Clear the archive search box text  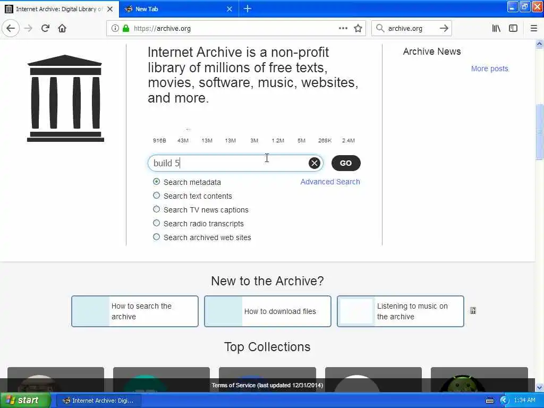(x=314, y=163)
